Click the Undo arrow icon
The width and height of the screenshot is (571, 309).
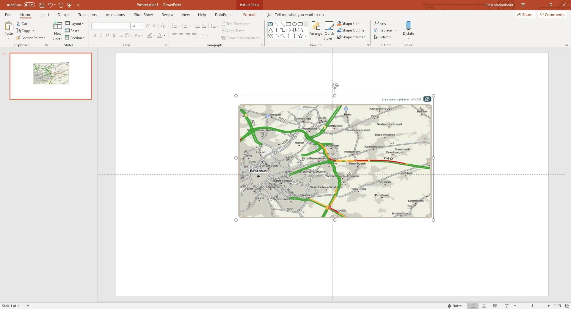click(50, 5)
